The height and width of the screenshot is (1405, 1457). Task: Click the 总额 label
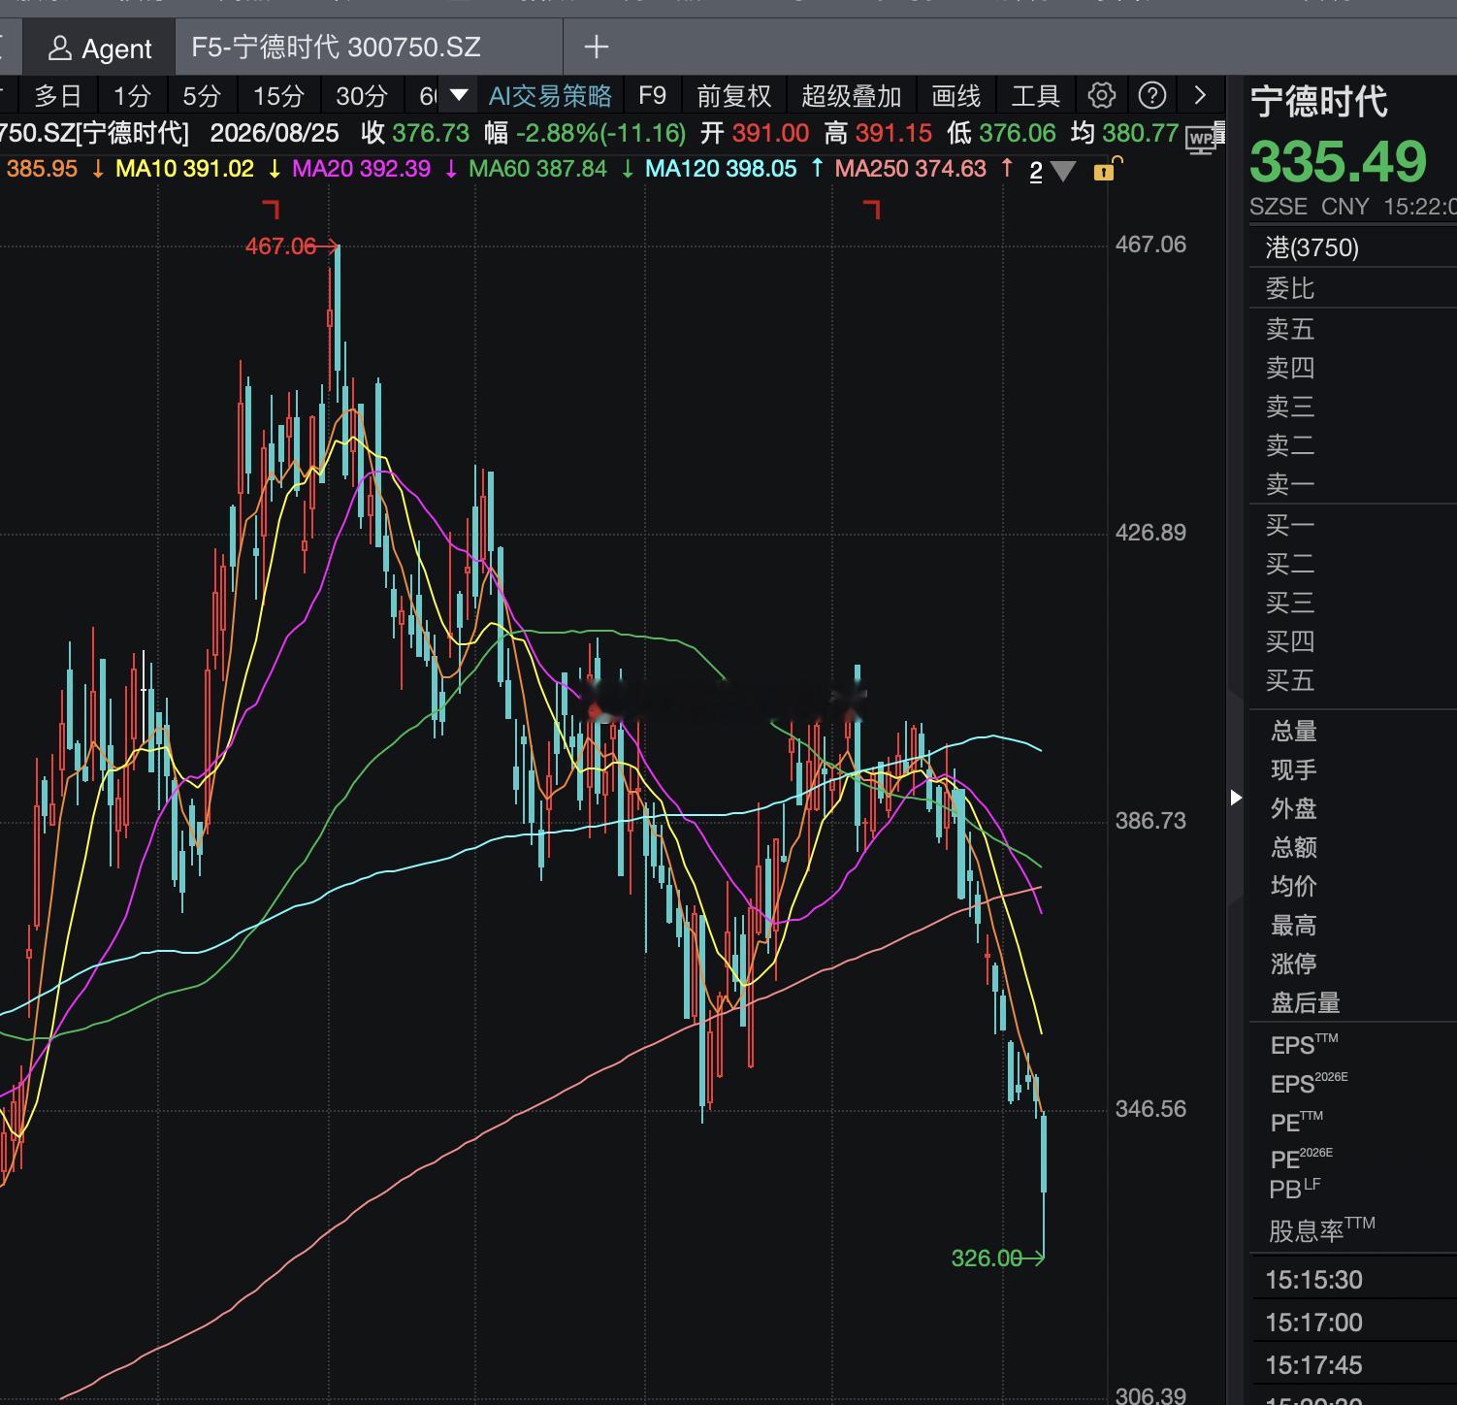click(1294, 847)
